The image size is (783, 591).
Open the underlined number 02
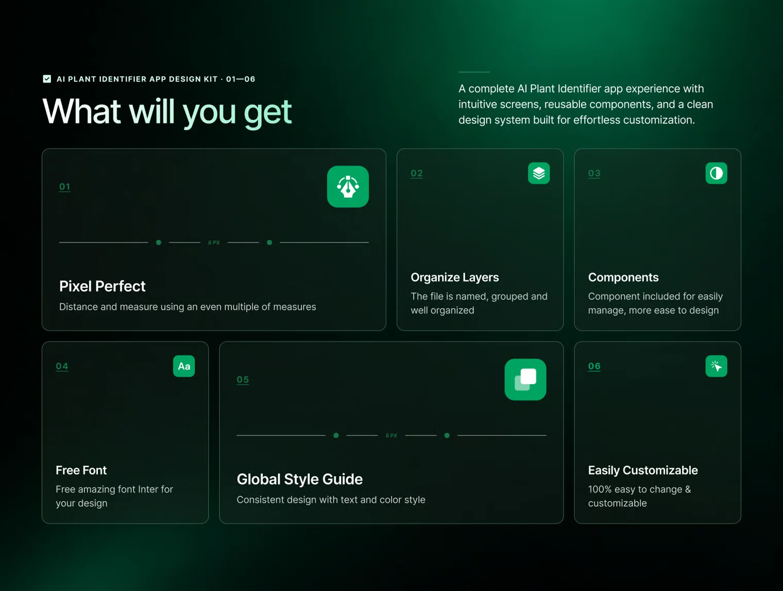point(417,173)
